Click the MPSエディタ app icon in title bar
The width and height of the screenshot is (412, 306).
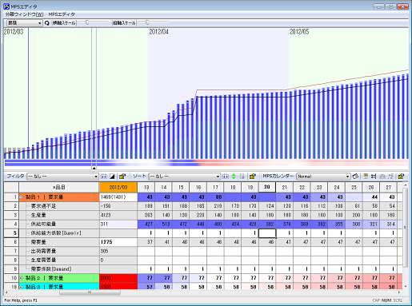coord(6,6)
